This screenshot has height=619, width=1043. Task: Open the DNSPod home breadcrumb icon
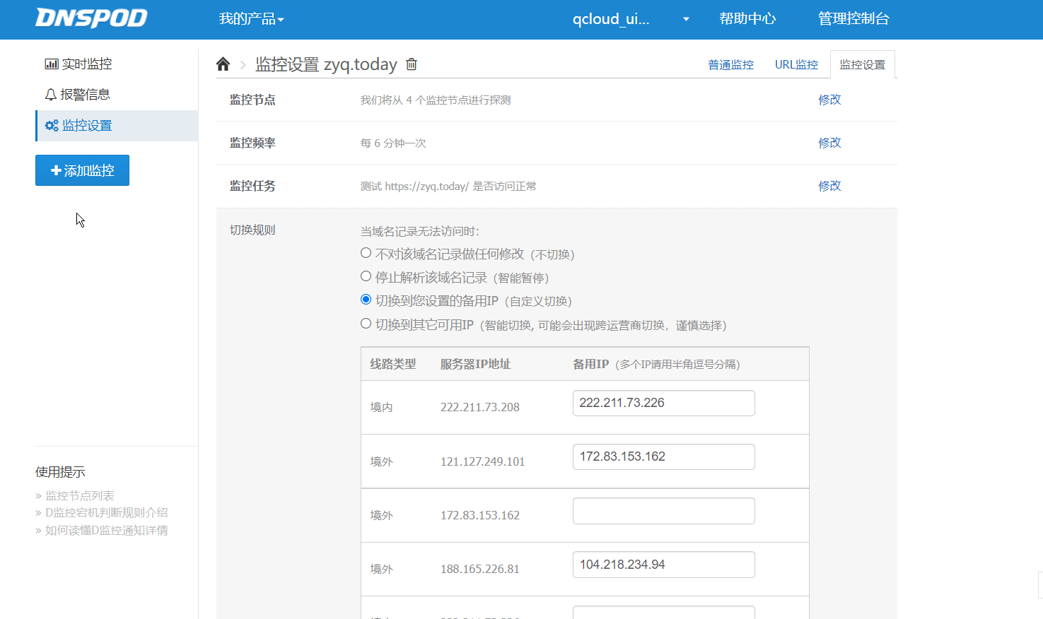(x=223, y=64)
